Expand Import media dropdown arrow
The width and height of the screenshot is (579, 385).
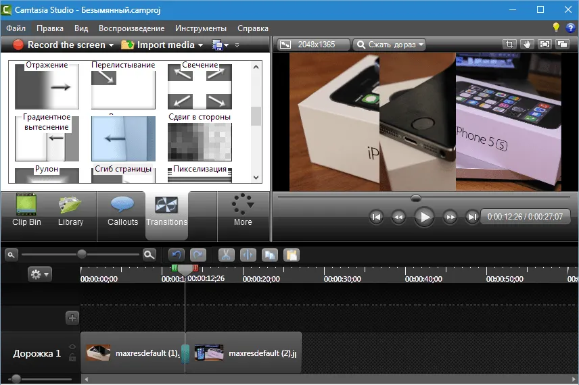point(200,45)
